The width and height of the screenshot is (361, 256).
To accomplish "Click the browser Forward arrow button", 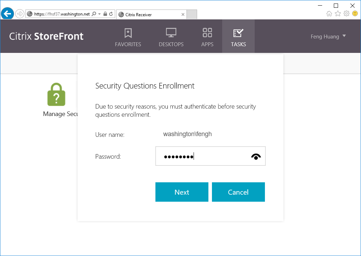I will tap(20, 14).
